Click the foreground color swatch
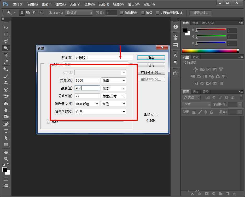The width and height of the screenshot is (245, 197). pyautogui.click(x=185, y=30)
